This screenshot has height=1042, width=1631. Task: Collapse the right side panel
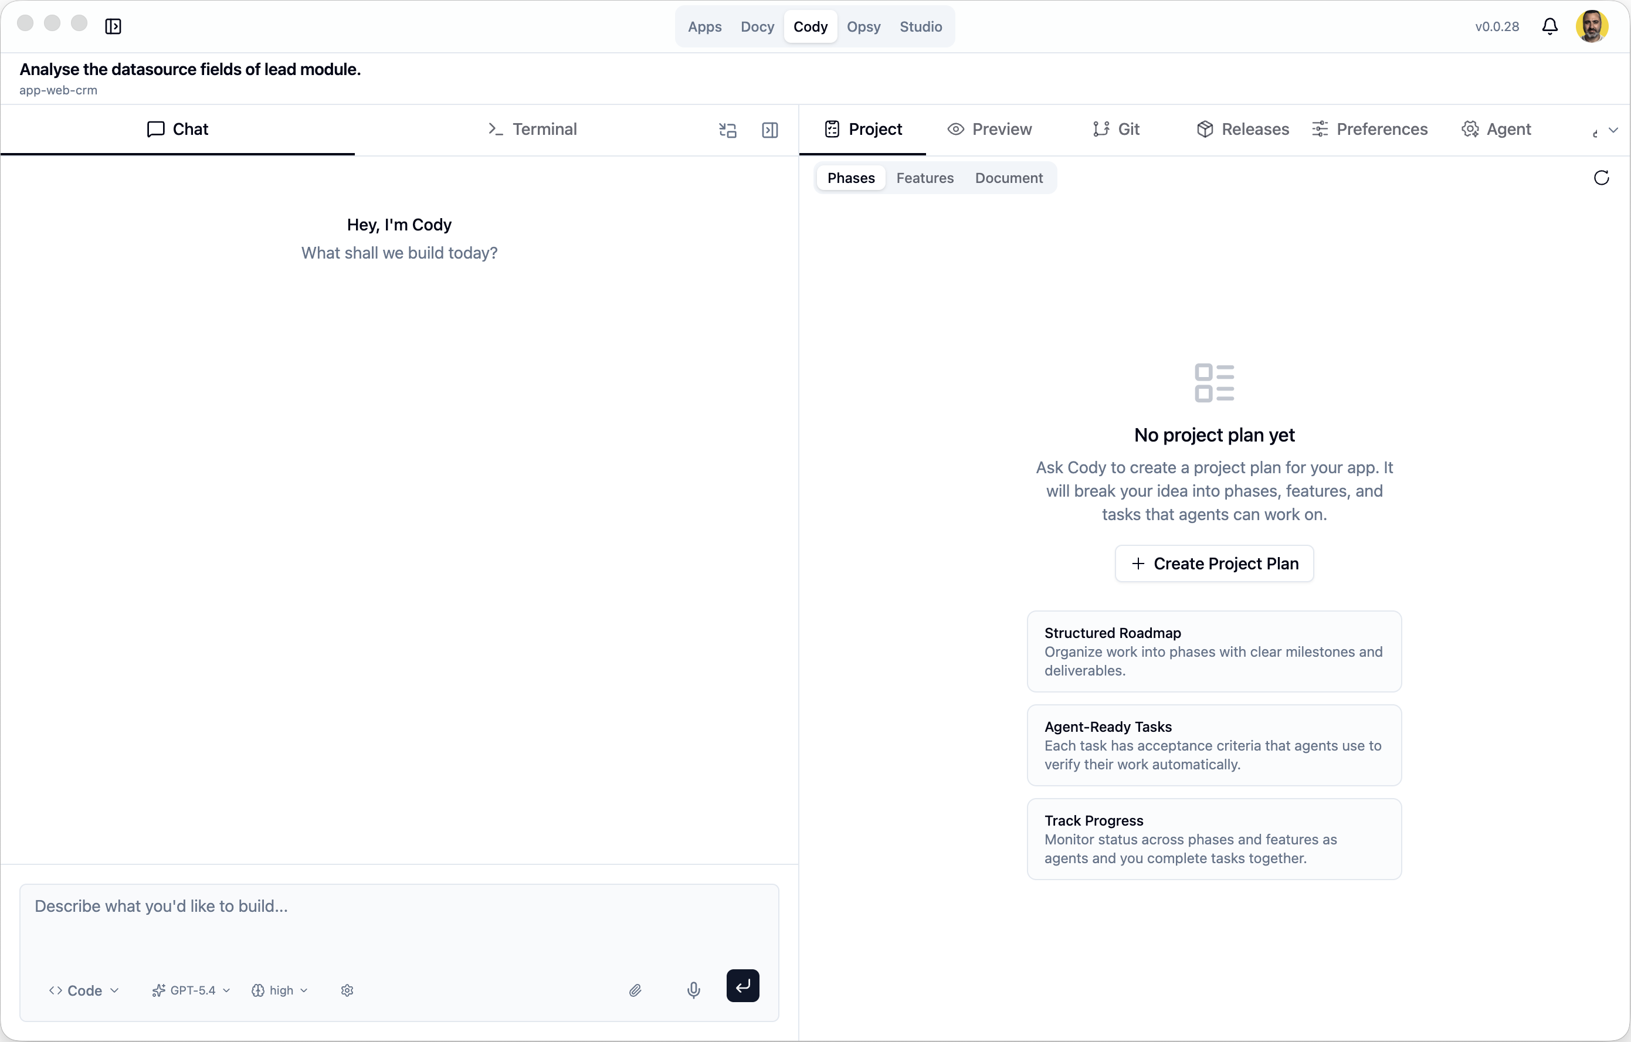pos(770,130)
